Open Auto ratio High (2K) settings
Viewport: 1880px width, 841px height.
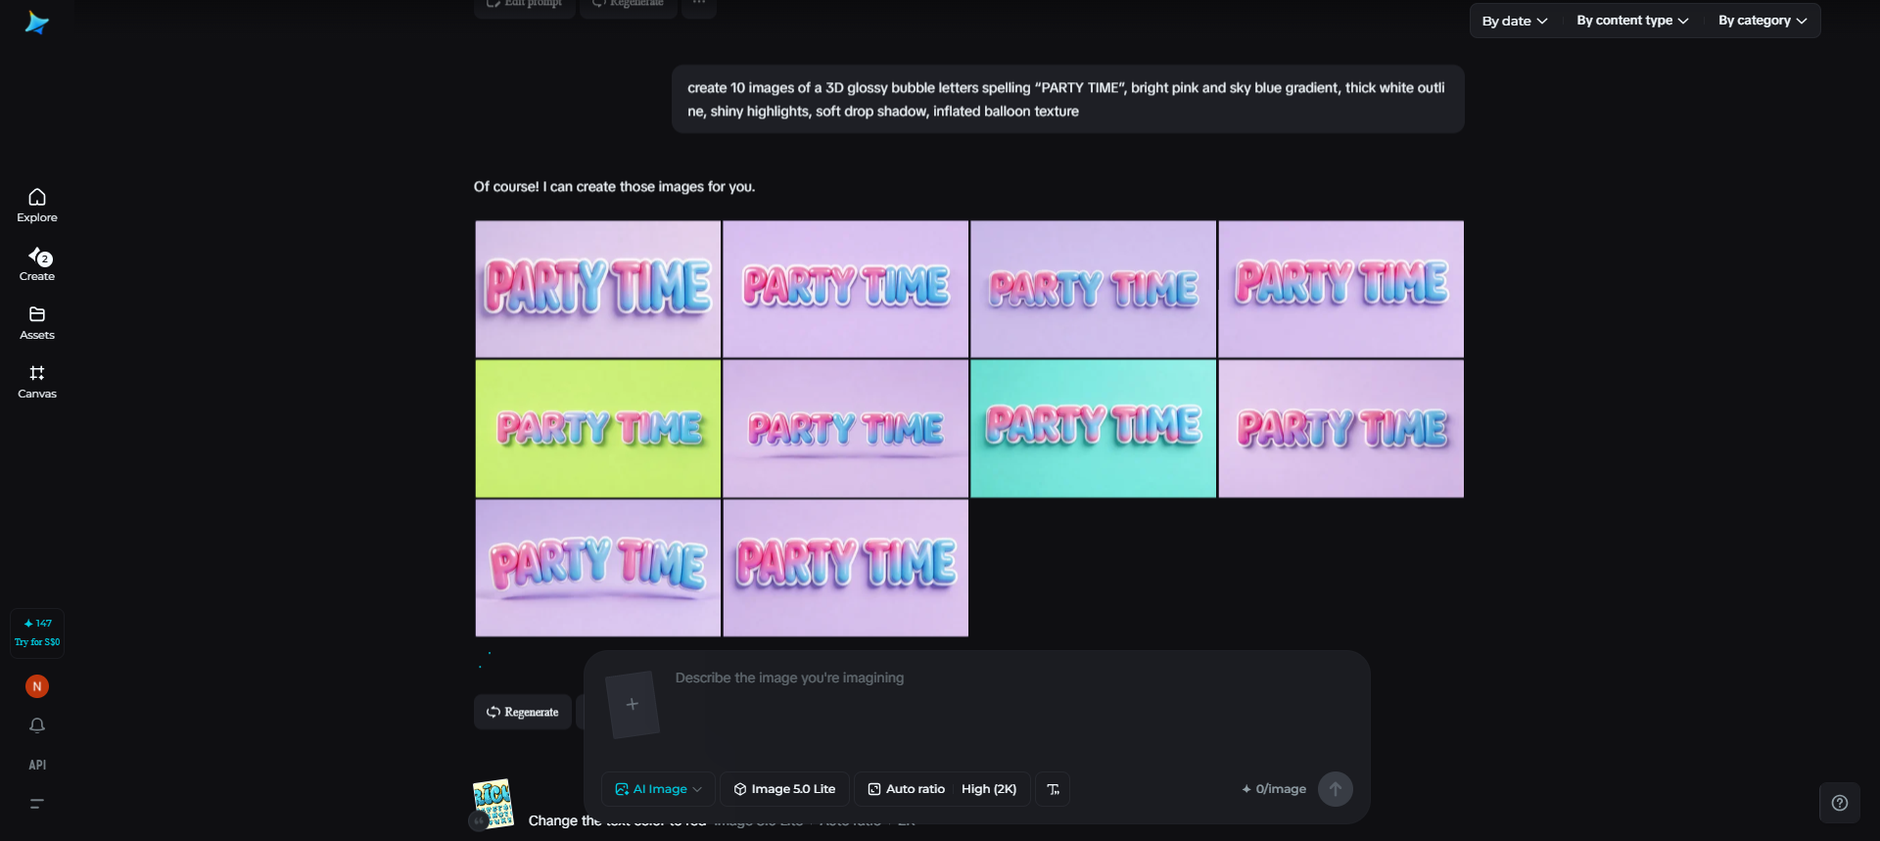[x=942, y=789]
